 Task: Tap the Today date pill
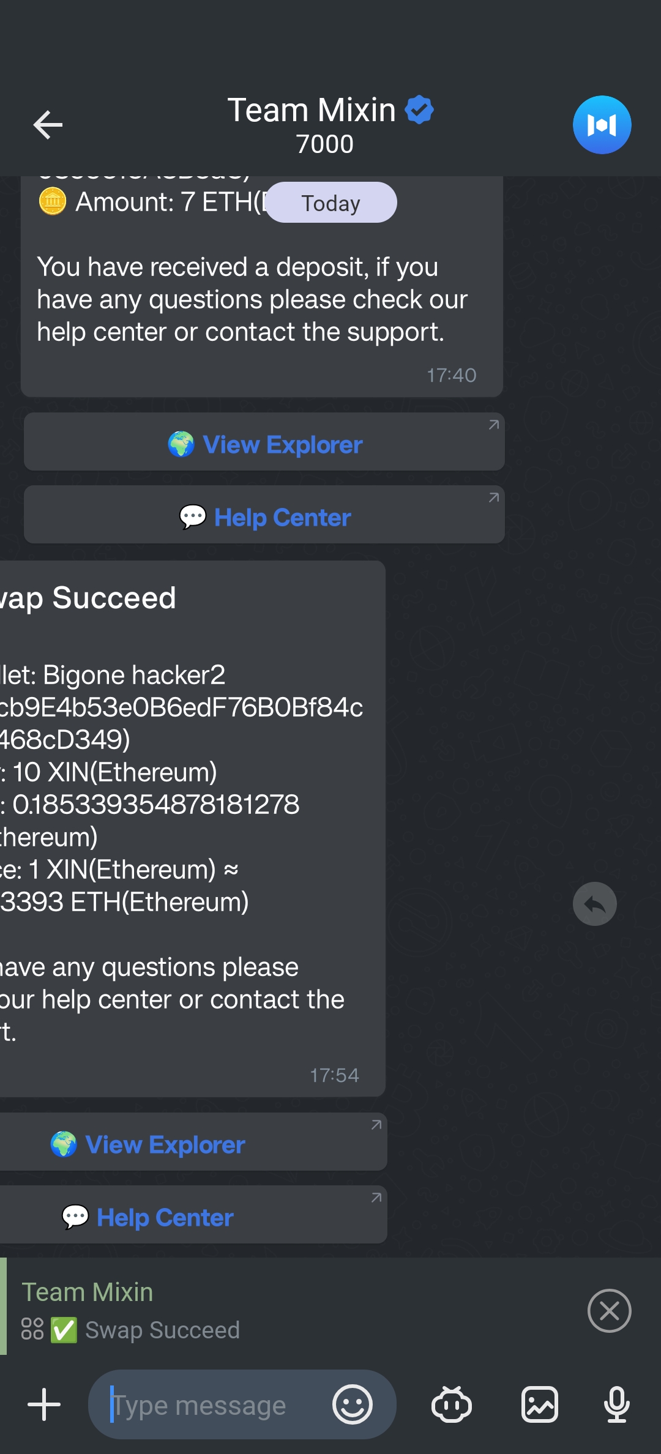pos(331,203)
